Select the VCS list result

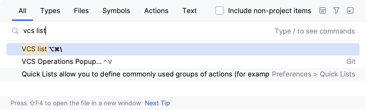point(34,49)
